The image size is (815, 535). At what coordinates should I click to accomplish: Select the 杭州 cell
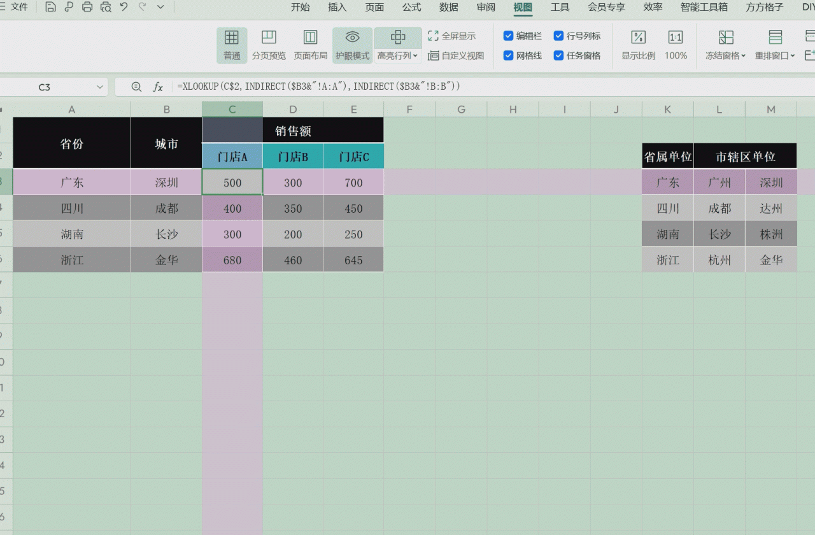719,260
